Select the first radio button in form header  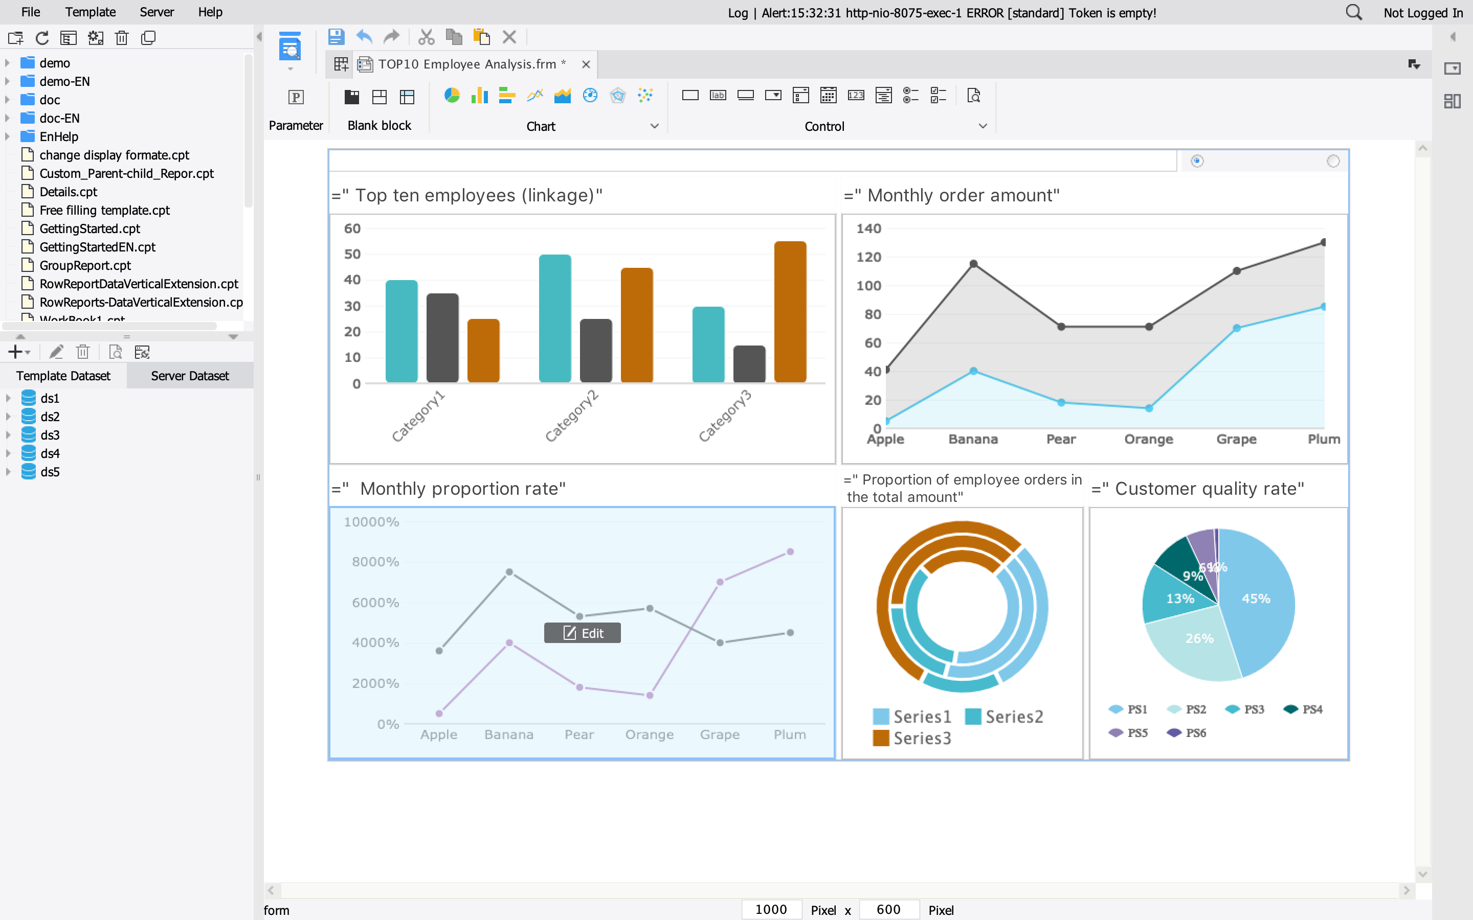point(1197,161)
